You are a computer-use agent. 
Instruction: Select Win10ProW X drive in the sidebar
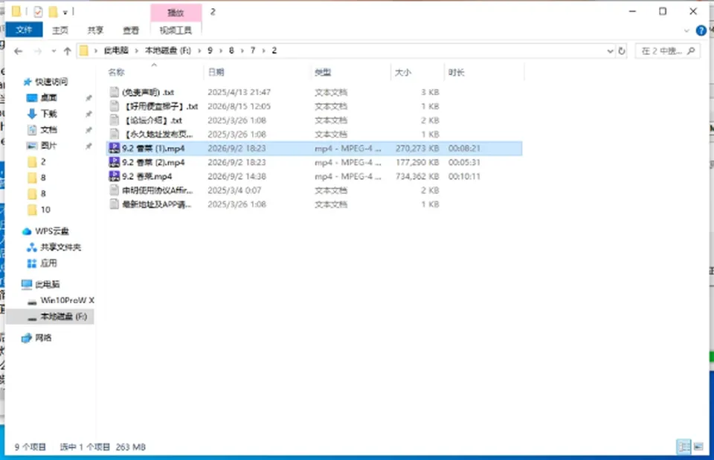pyautogui.click(x=68, y=300)
